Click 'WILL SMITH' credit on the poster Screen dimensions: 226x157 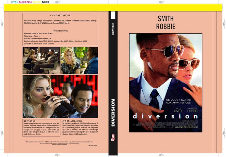(x=179, y=110)
